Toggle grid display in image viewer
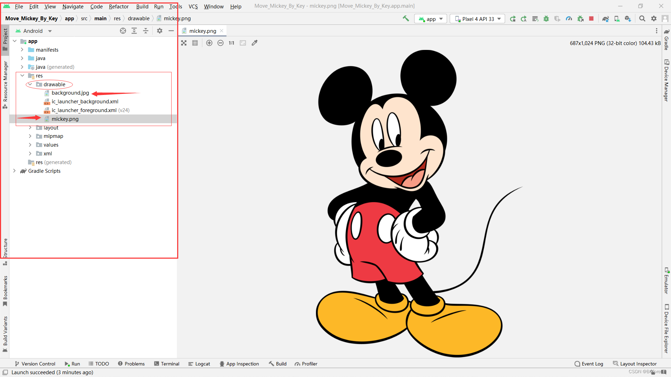Image resolution: width=671 pixels, height=377 pixels. click(x=195, y=43)
